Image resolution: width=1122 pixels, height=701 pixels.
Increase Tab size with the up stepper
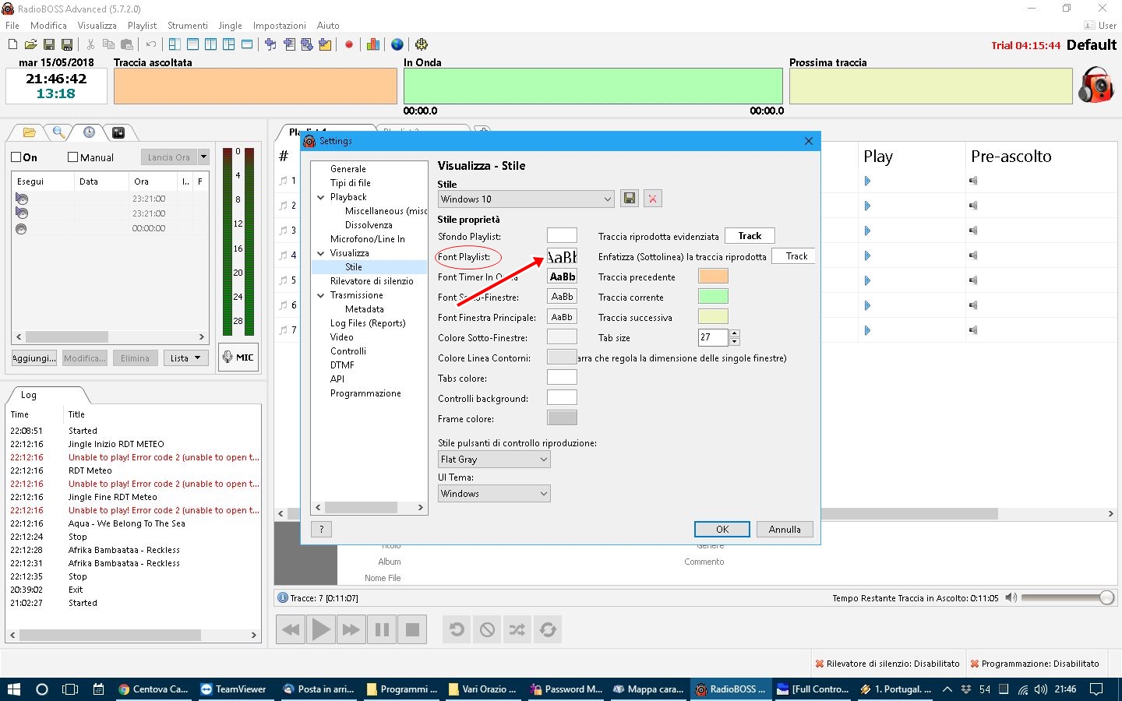click(x=734, y=333)
